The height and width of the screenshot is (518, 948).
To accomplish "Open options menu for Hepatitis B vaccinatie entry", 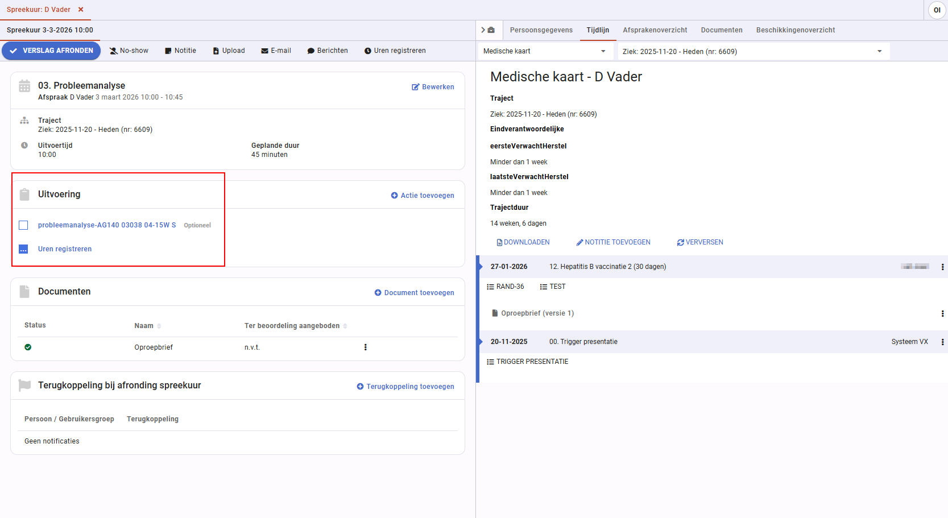I will pos(942,267).
